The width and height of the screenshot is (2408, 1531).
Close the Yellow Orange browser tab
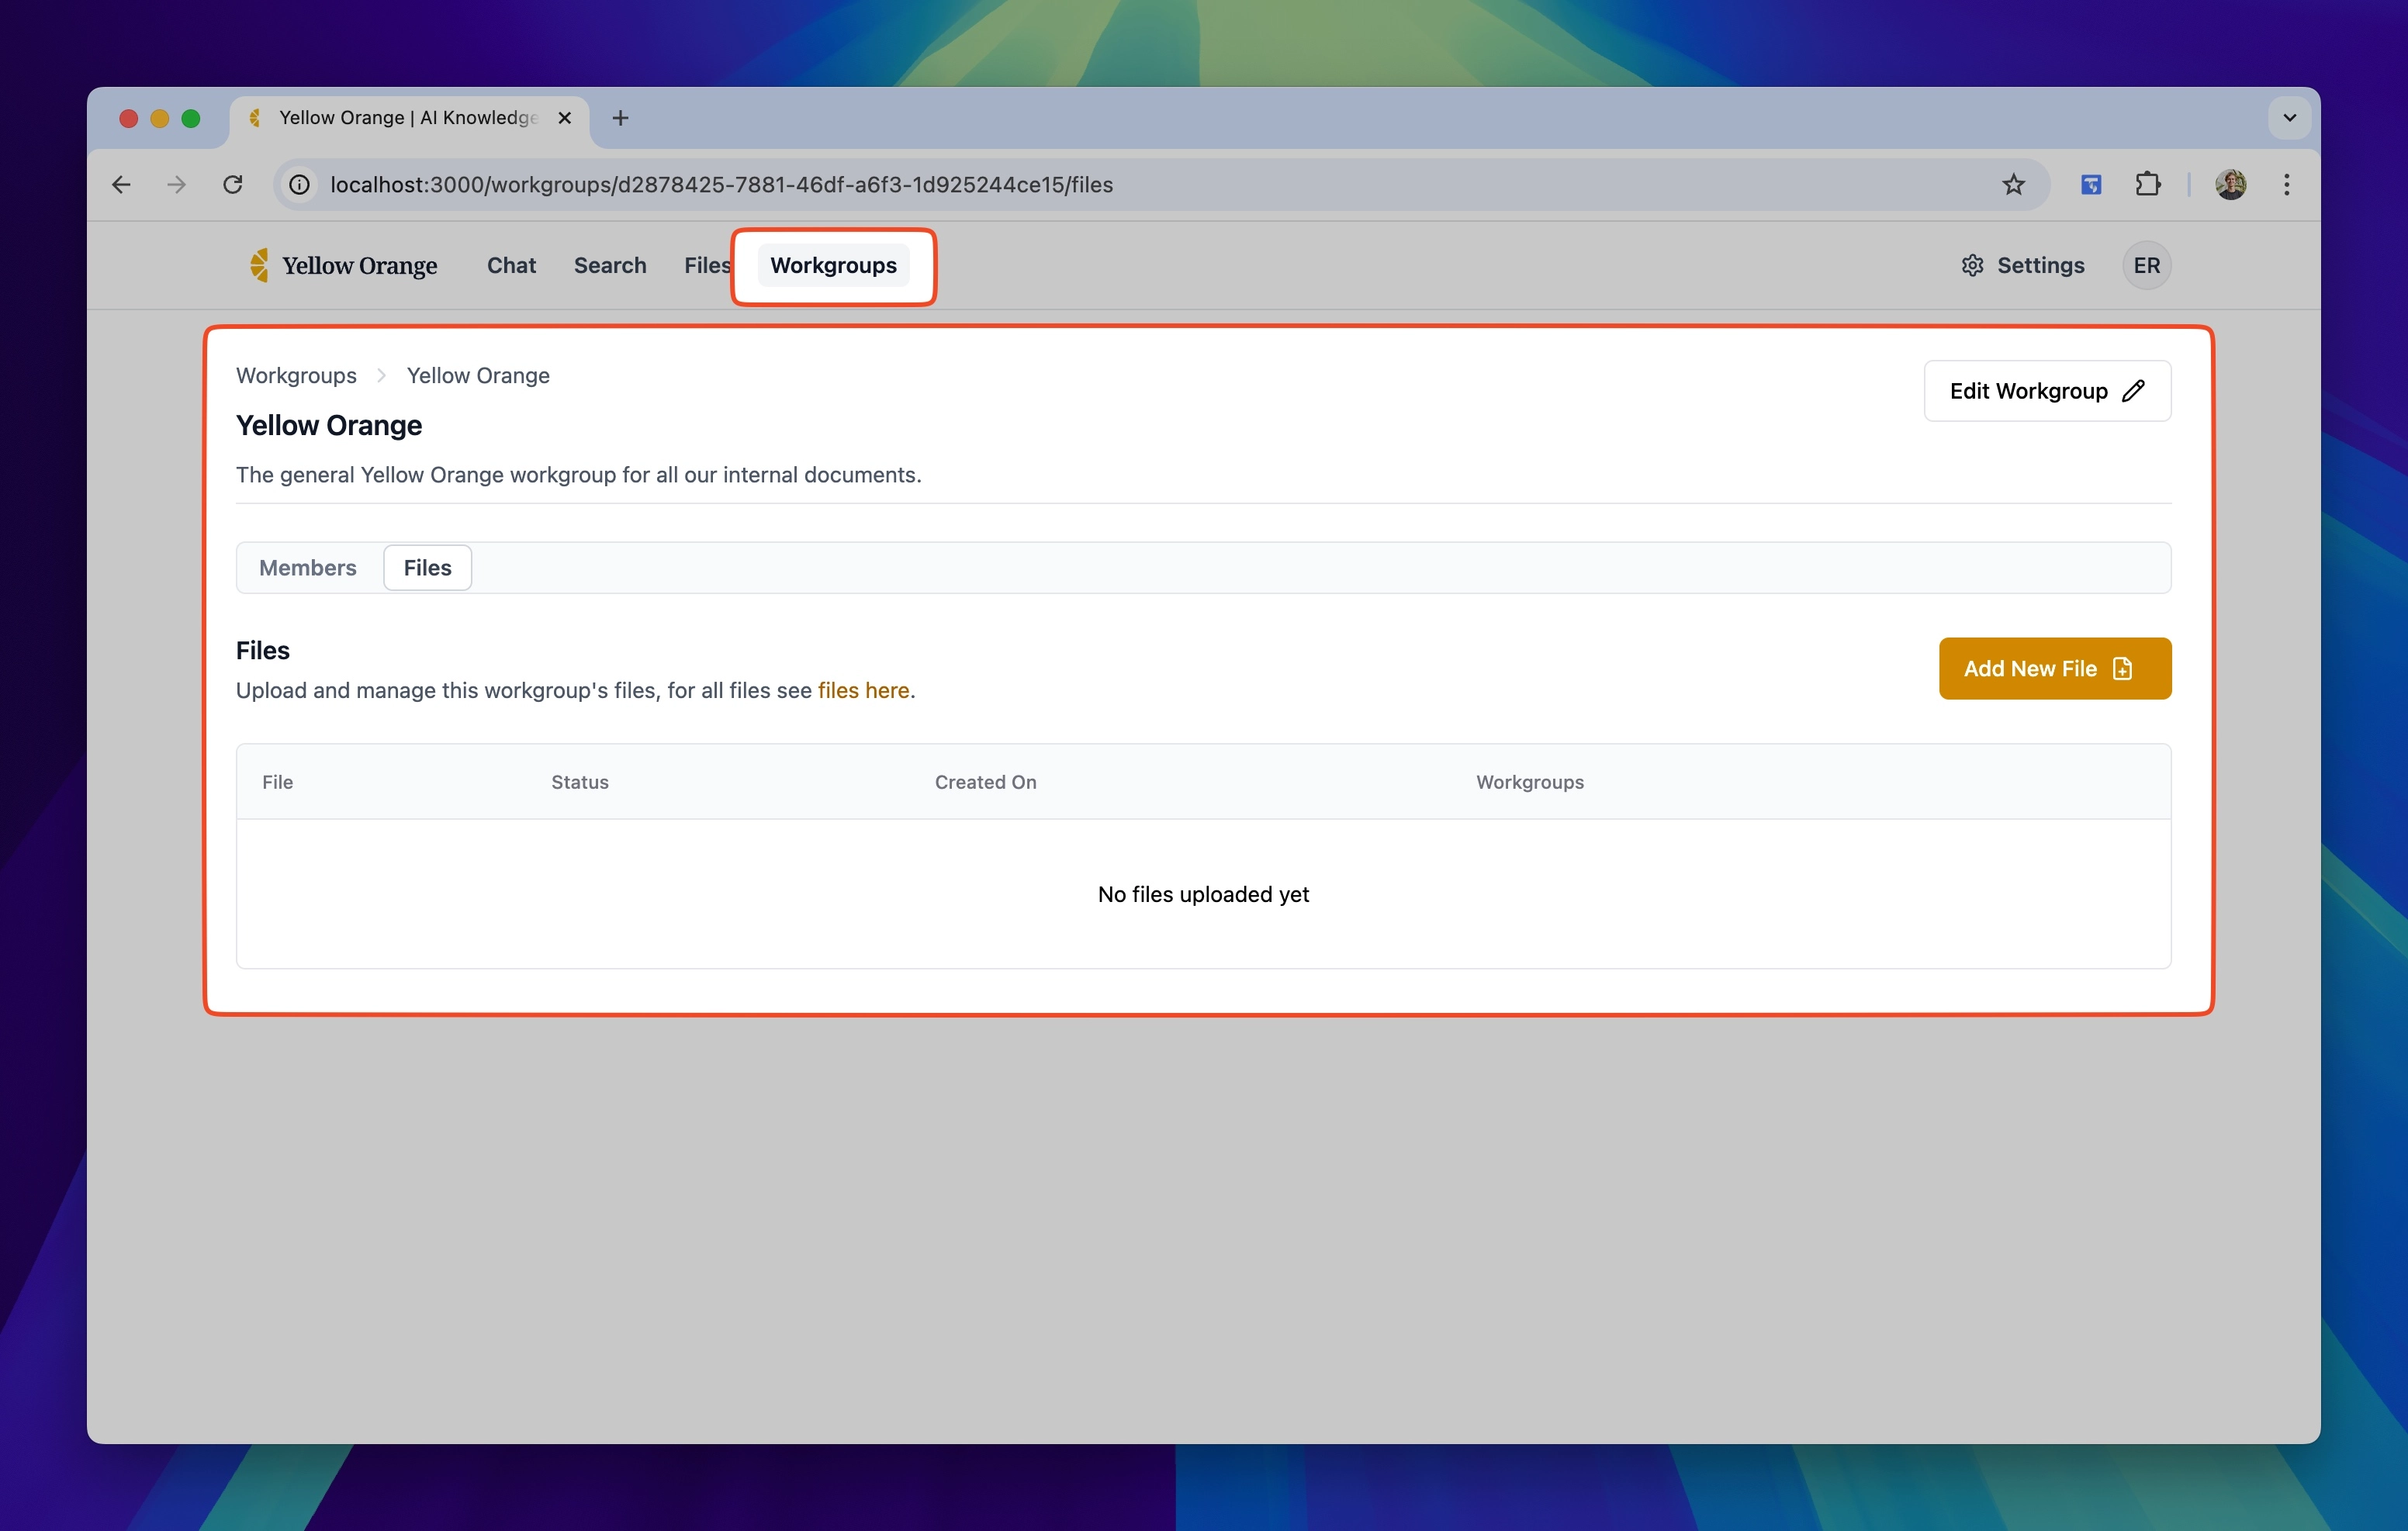tap(565, 118)
